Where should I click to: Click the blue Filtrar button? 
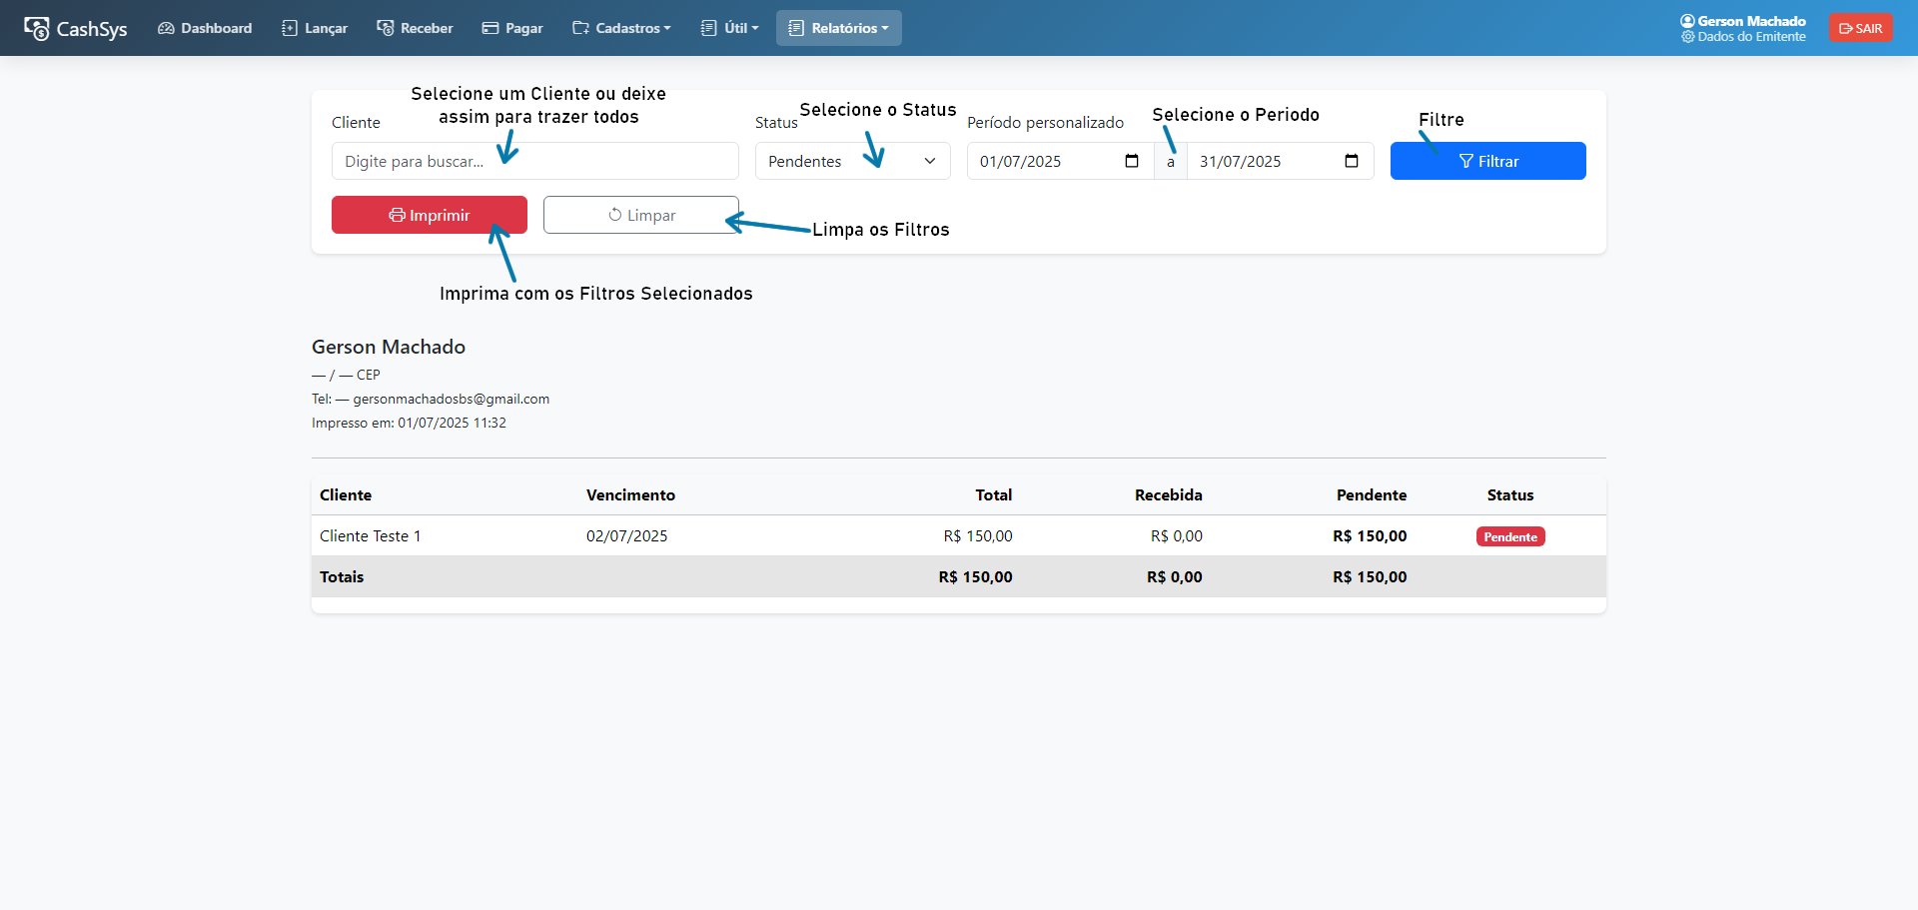click(x=1487, y=161)
